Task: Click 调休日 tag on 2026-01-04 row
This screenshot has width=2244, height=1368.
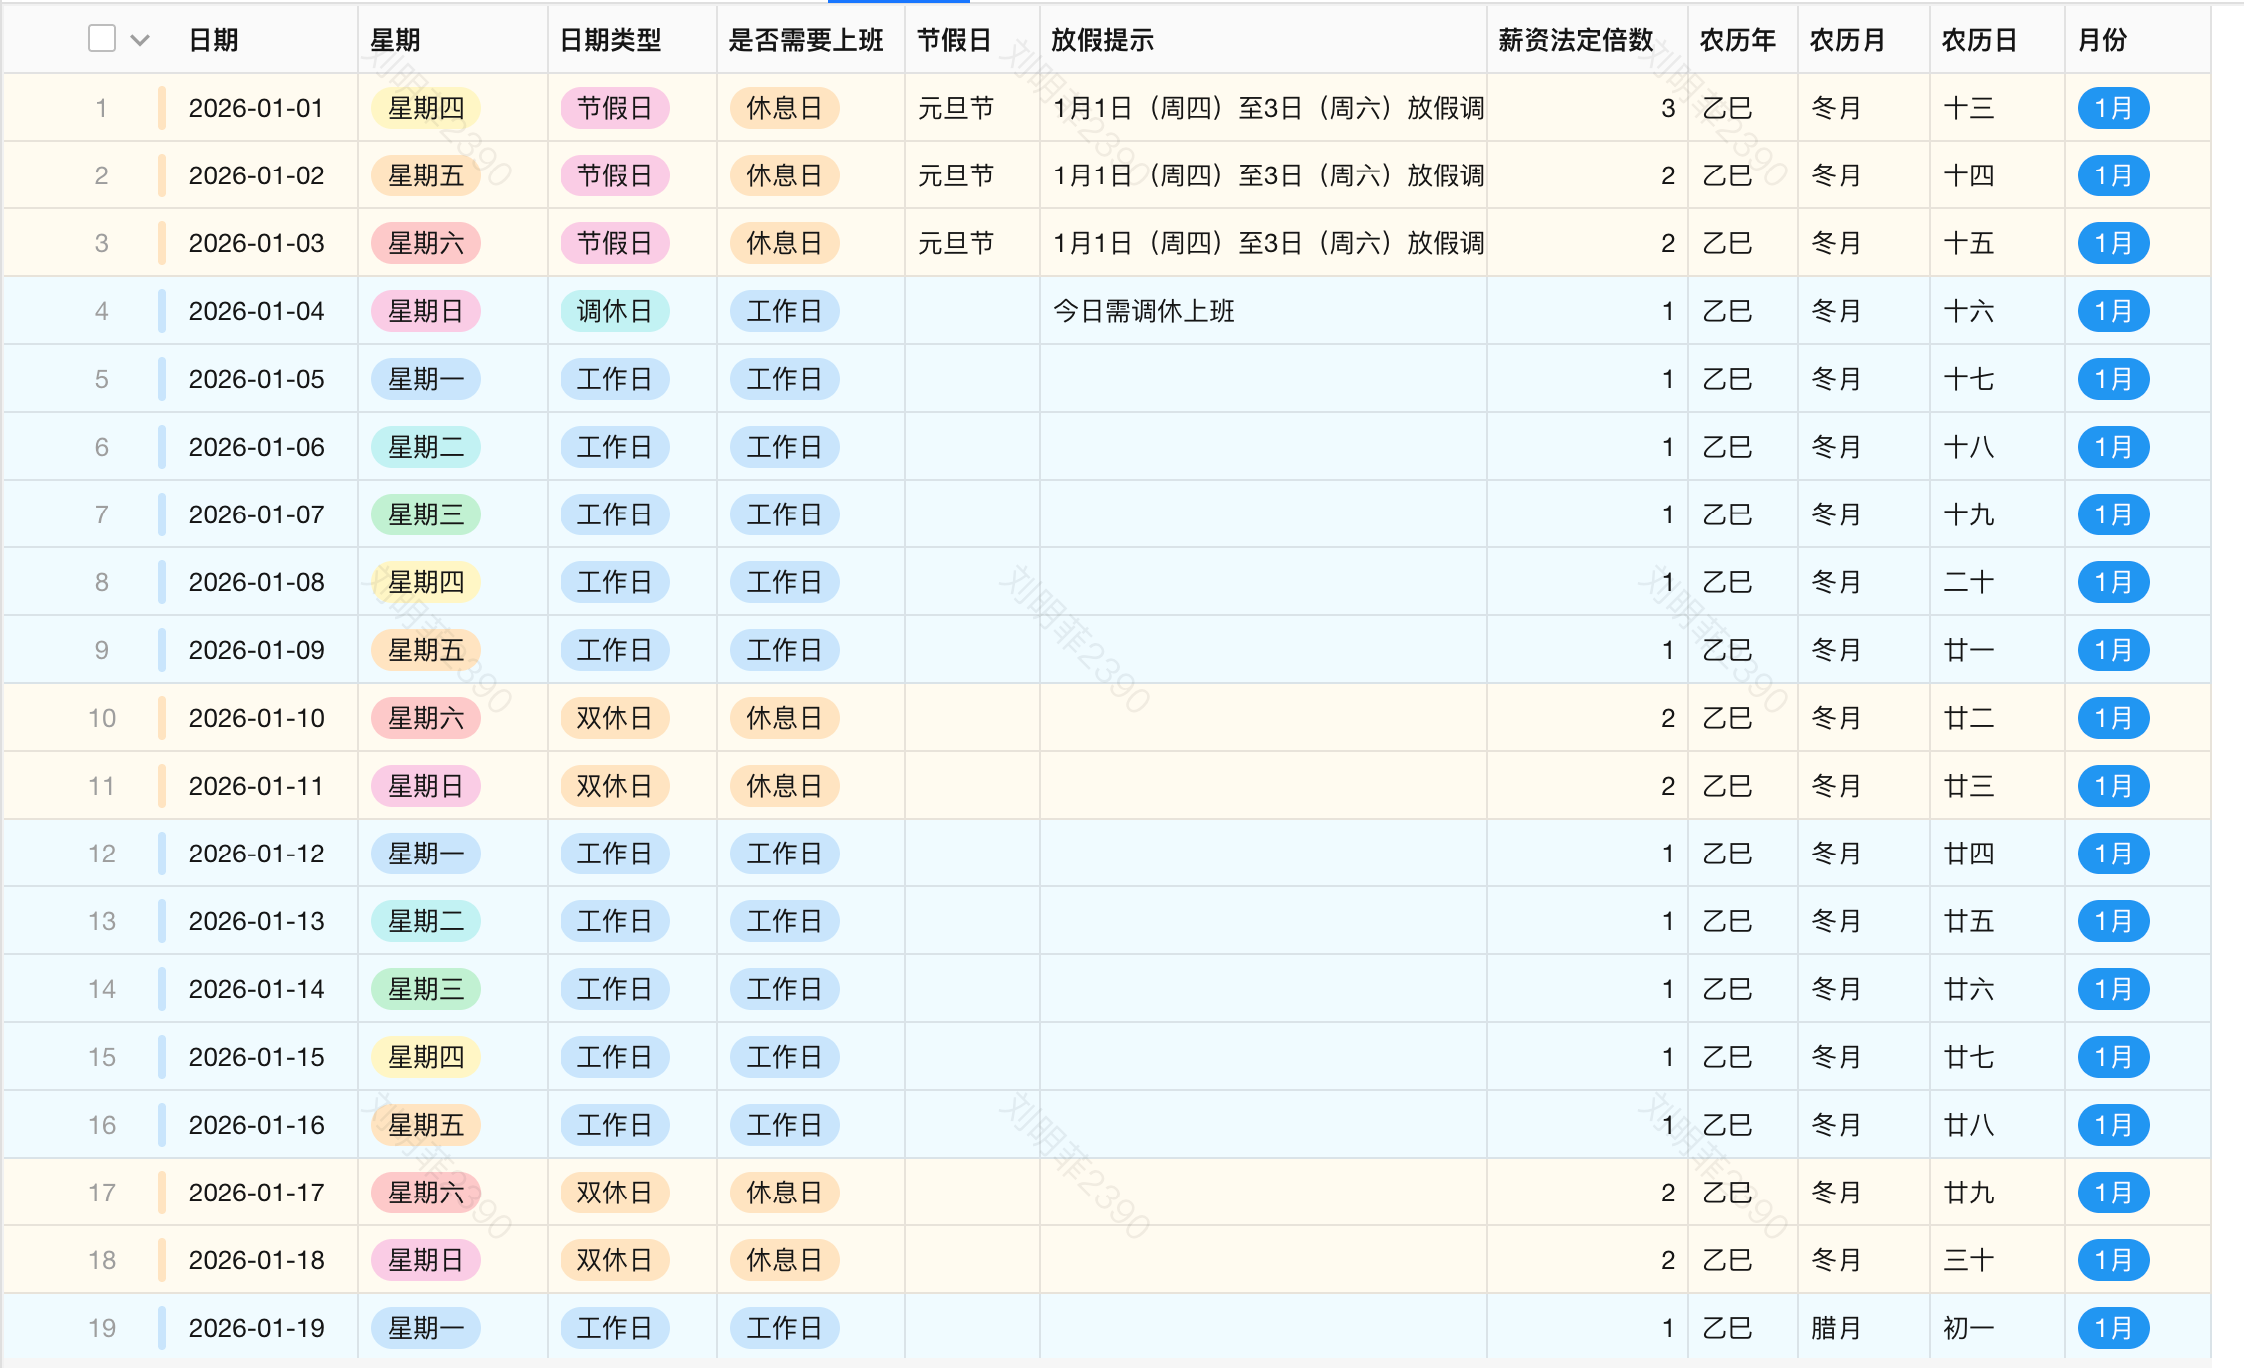Action: click(x=614, y=311)
